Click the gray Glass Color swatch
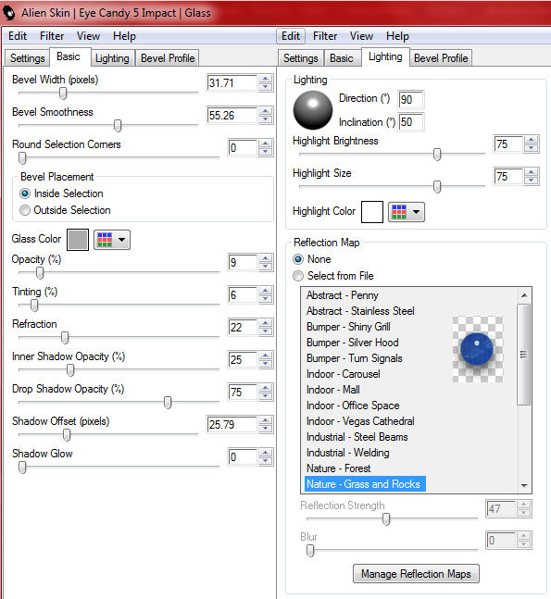551x599 pixels. 78,240
